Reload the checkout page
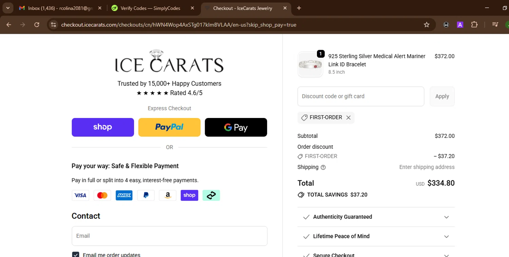Image resolution: width=509 pixels, height=257 pixels. 37,25
